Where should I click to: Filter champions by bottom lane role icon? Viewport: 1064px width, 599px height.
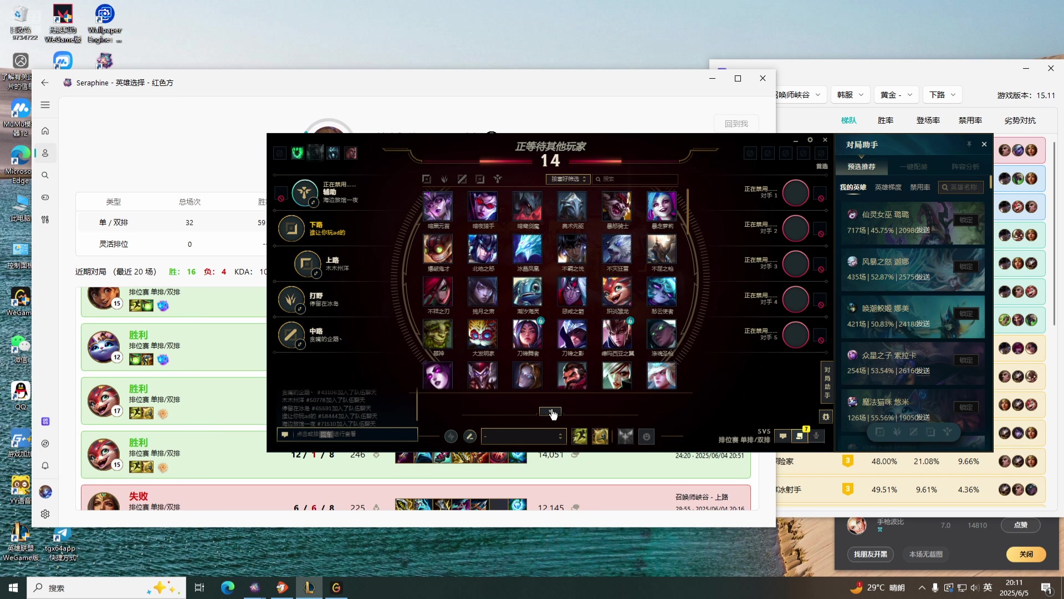pos(480,179)
